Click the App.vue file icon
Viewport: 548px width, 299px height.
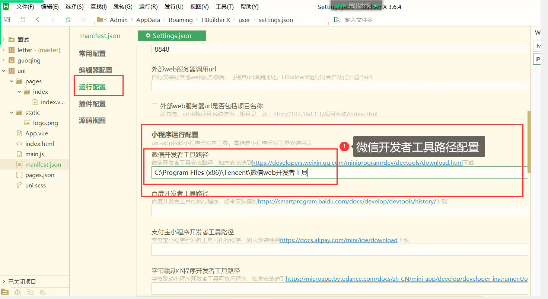pos(19,133)
